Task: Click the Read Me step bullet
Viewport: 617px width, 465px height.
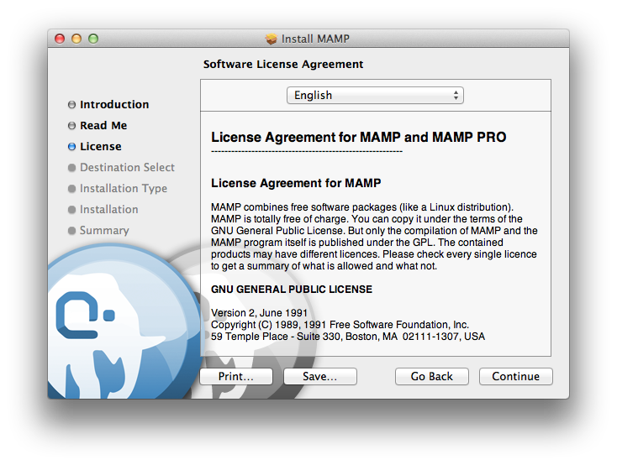Action: click(x=71, y=125)
